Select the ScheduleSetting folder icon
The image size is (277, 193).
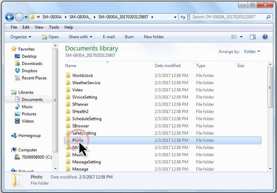click(x=68, y=119)
